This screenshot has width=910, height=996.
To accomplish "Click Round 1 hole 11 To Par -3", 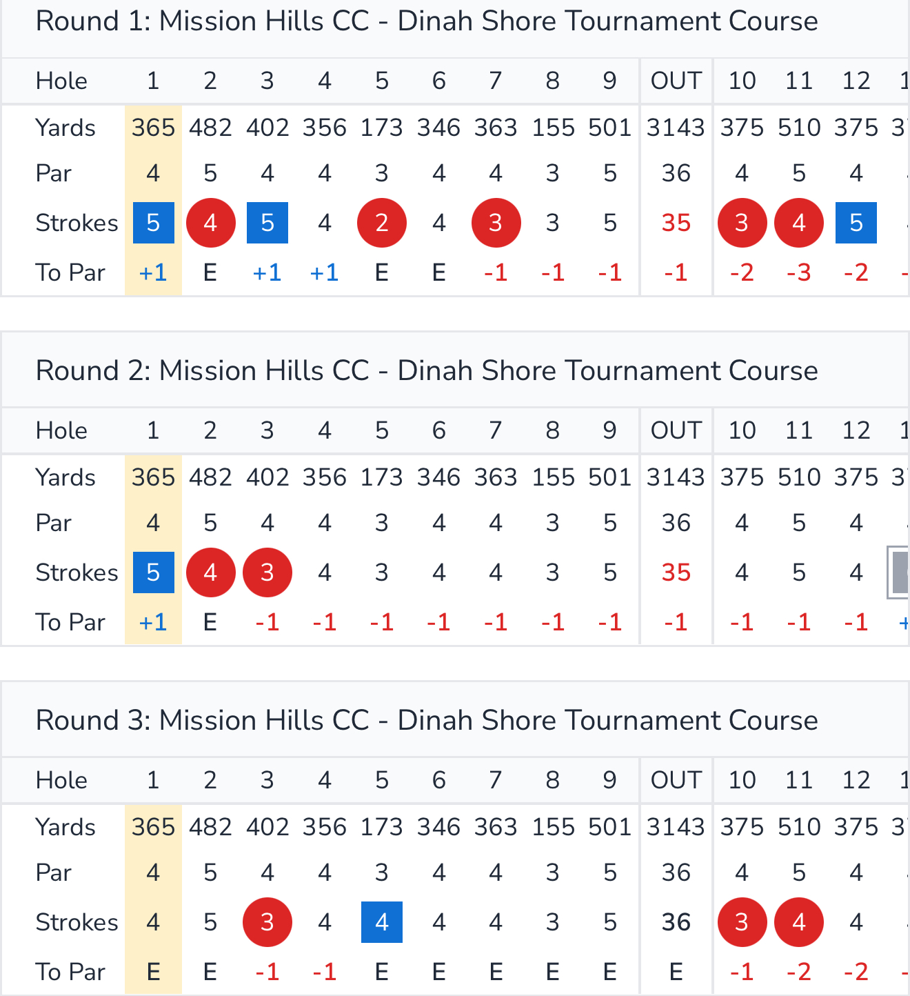I will point(799,272).
